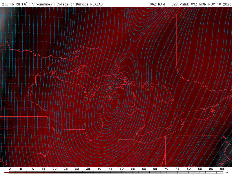Click the colorbar label "25"
This screenshot has height=174, width=232.
coord(66,169)
